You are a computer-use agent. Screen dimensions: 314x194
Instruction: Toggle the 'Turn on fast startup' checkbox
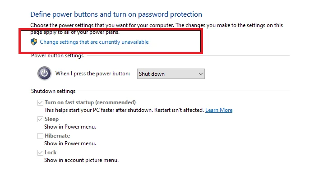tap(41, 102)
